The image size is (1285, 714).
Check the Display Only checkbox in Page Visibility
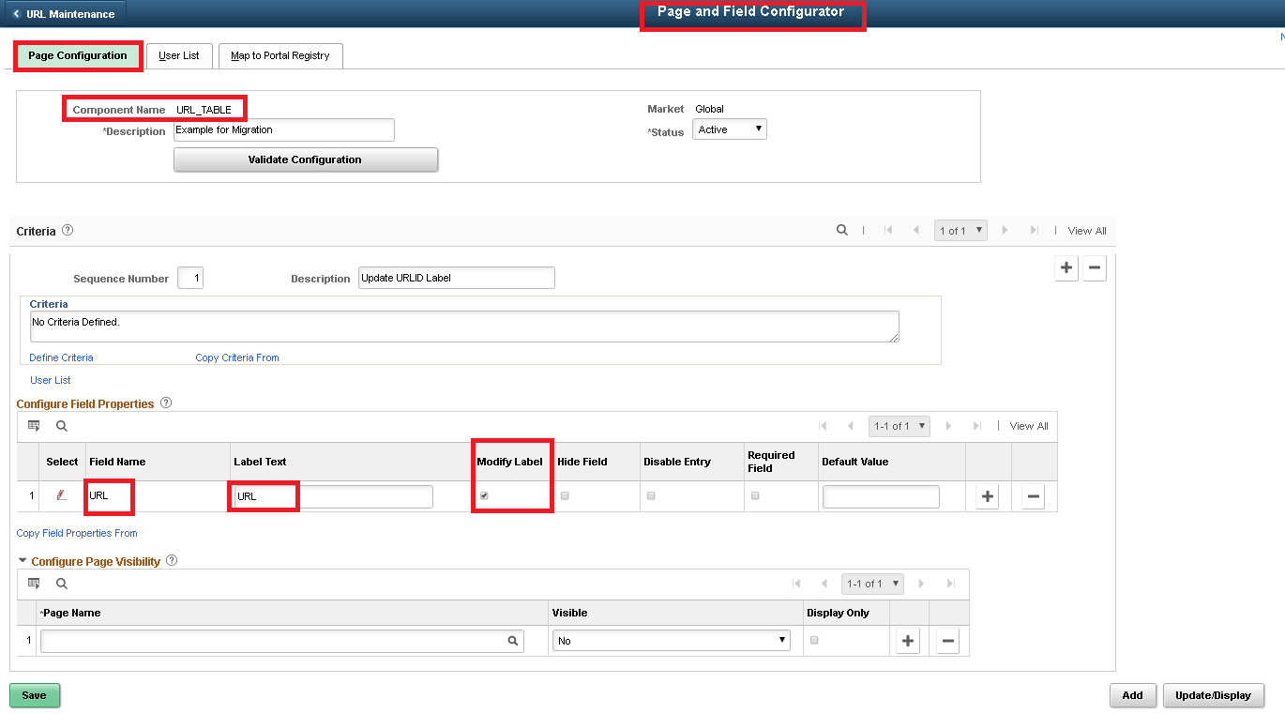tap(813, 640)
